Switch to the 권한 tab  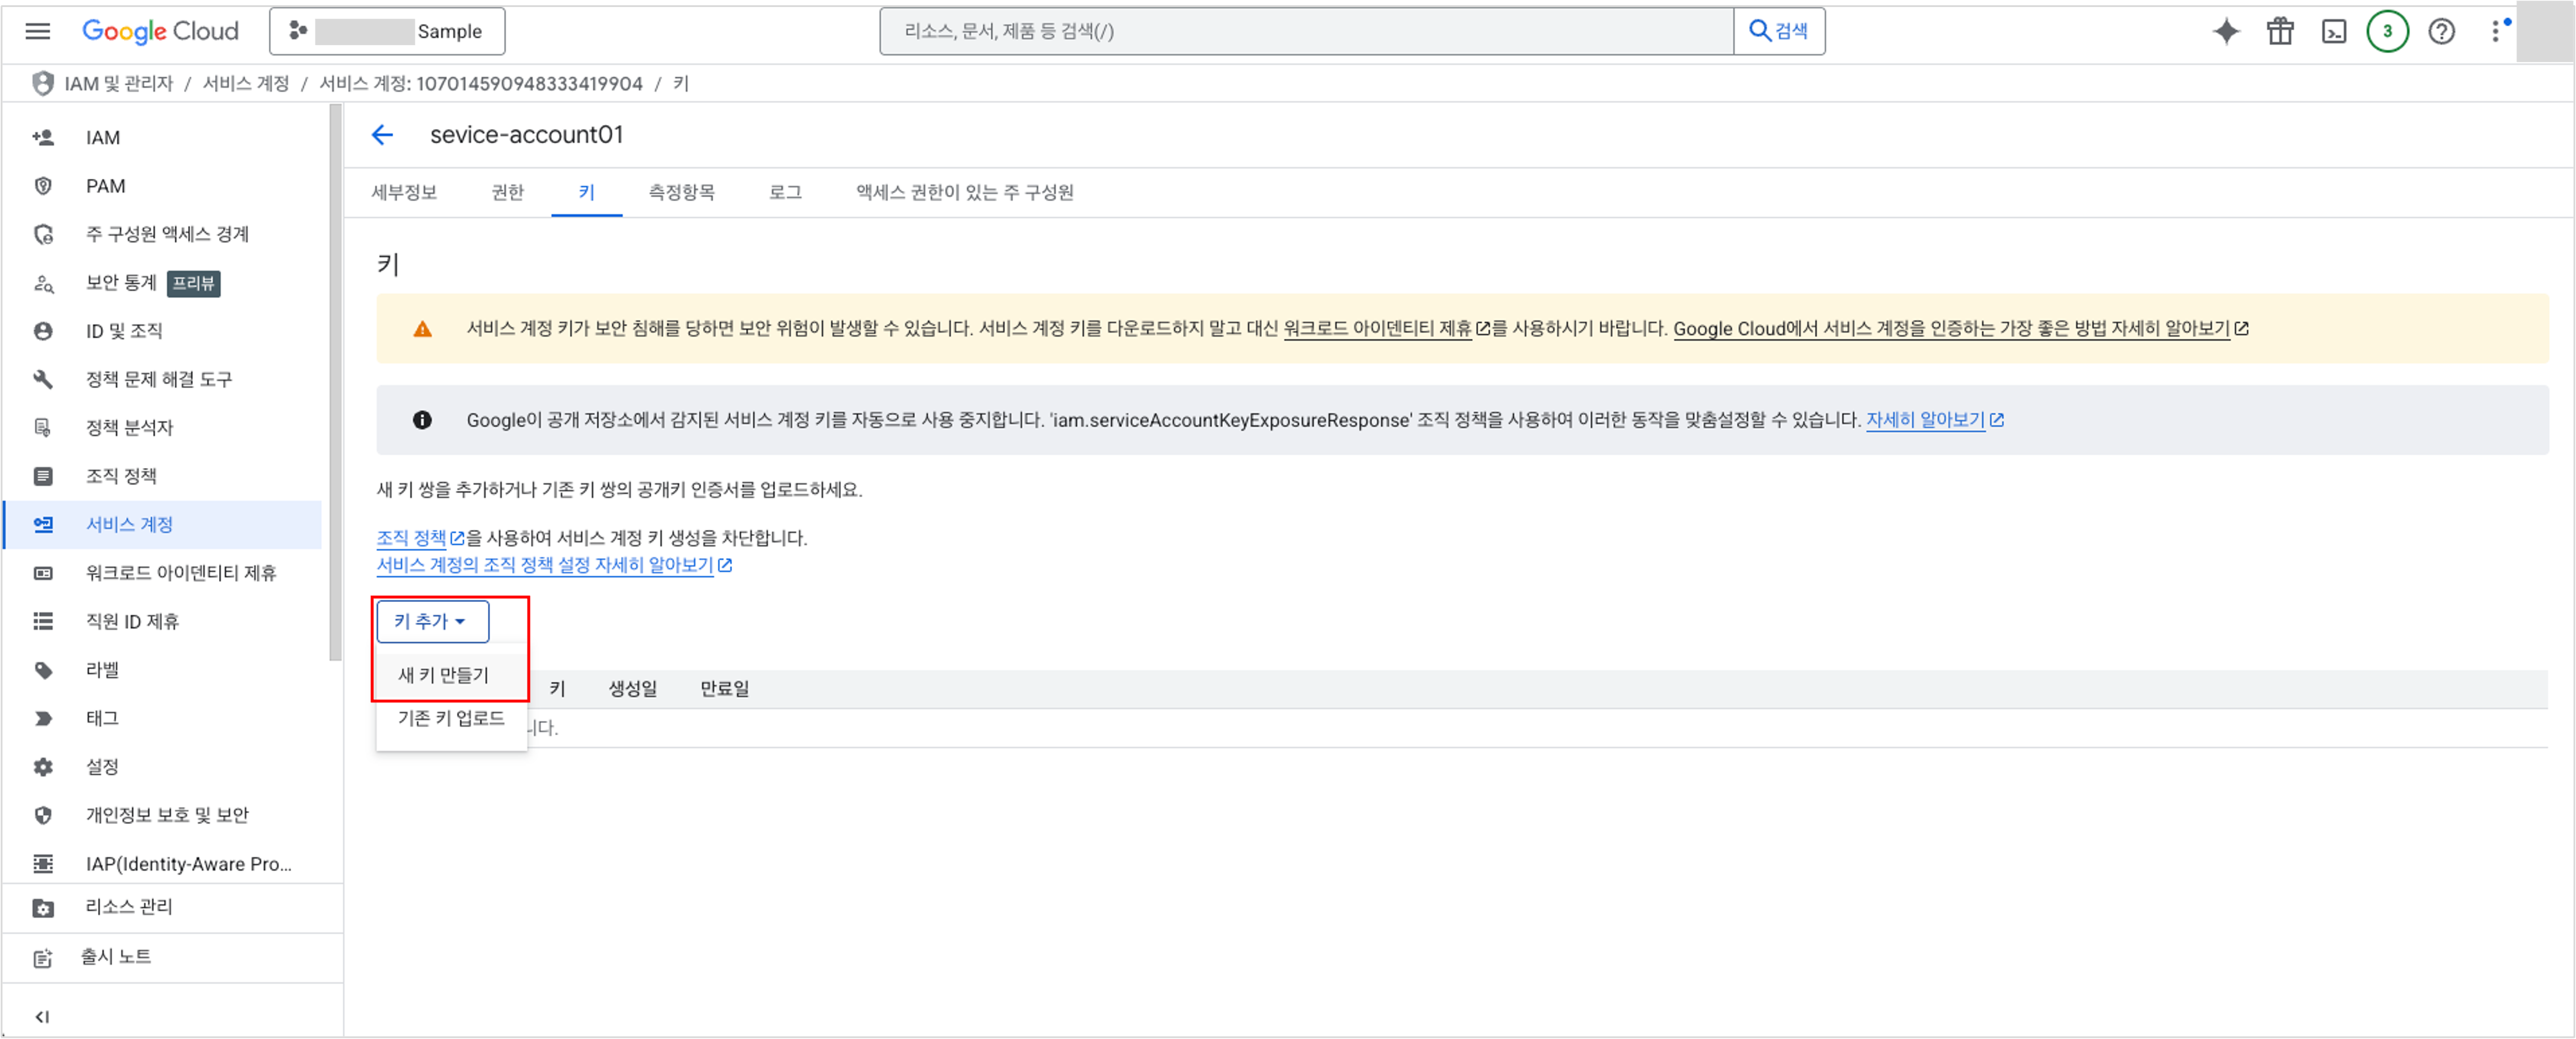tap(507, 192)
